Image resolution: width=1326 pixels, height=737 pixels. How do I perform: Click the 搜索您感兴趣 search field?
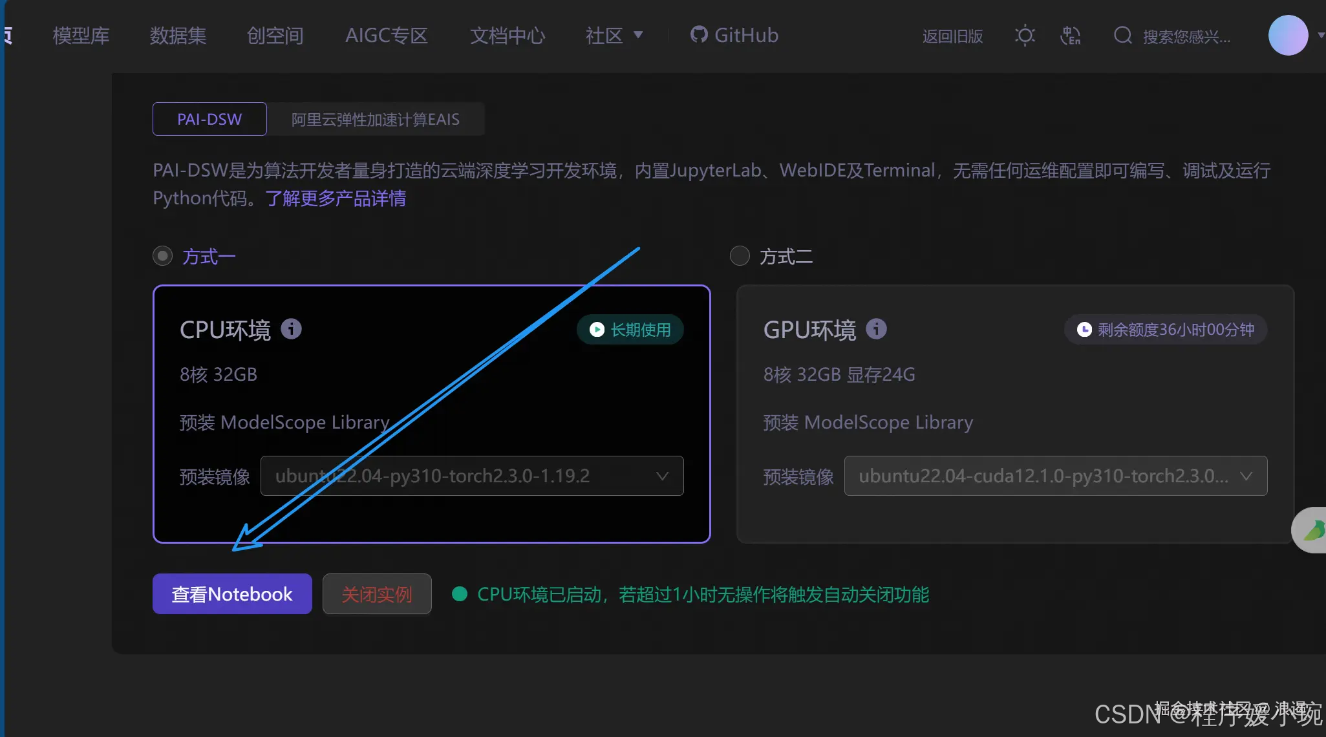(1186, 36)
